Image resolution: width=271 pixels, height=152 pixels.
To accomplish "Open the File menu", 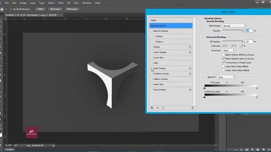I will click(7, 3).
